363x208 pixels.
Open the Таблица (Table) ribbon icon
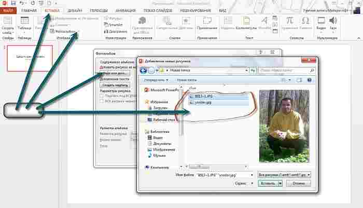point(24,21)
